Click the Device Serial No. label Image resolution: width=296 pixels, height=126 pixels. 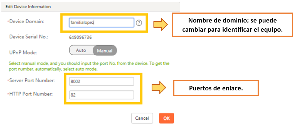pyautogui.click(x=29, y=37)
